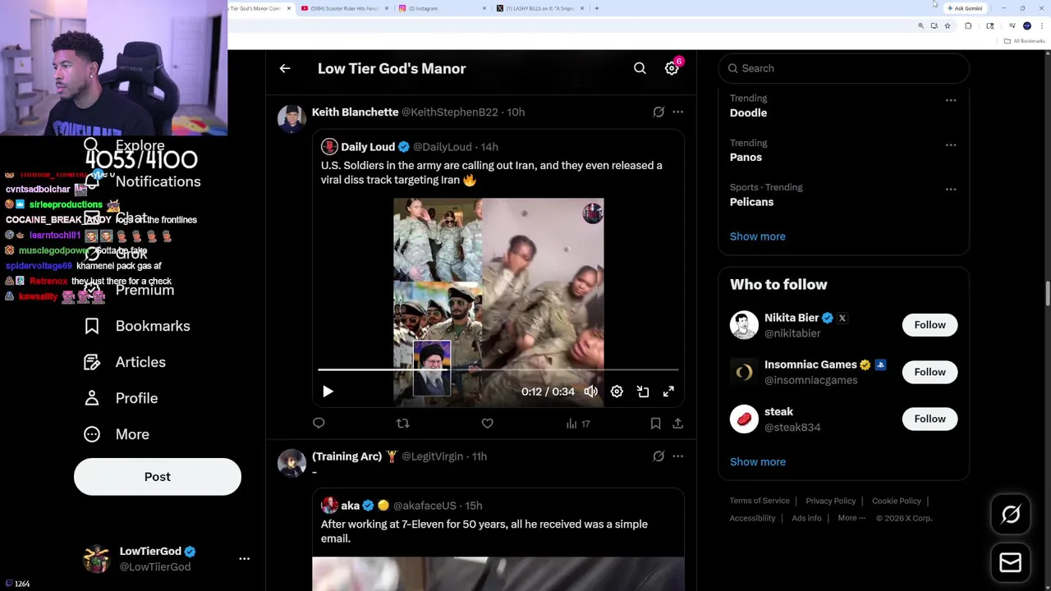Click the Post button

coord(158,477)
